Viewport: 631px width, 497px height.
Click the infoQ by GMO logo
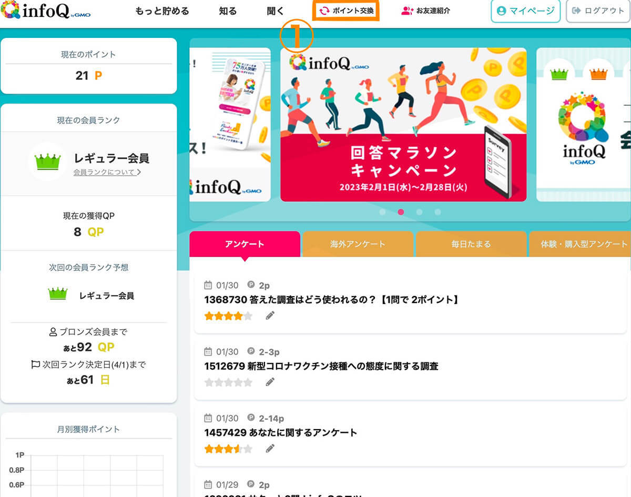pos(46,11)
